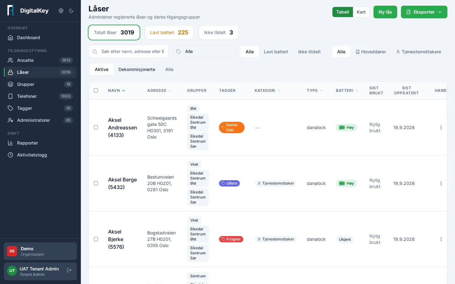Switch to Kart view
The image size is (455, 284).
pyautogui.click(x=361, y=12)
